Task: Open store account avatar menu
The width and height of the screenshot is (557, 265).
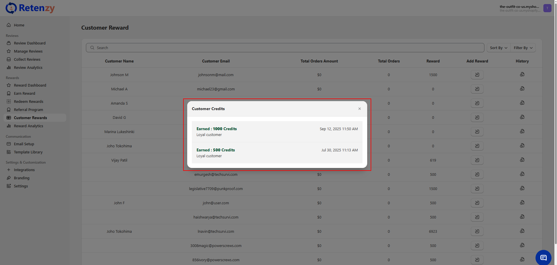Action: pos(547,8)
